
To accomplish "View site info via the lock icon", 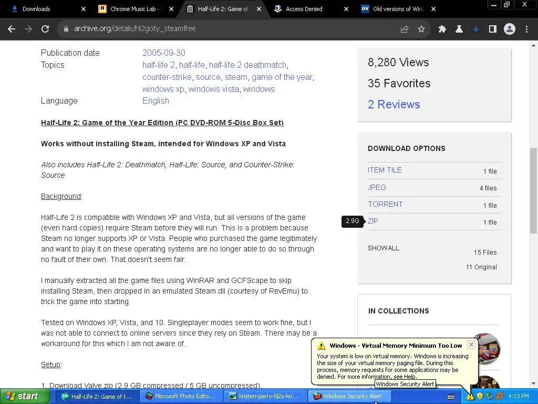I will [66, 29].
